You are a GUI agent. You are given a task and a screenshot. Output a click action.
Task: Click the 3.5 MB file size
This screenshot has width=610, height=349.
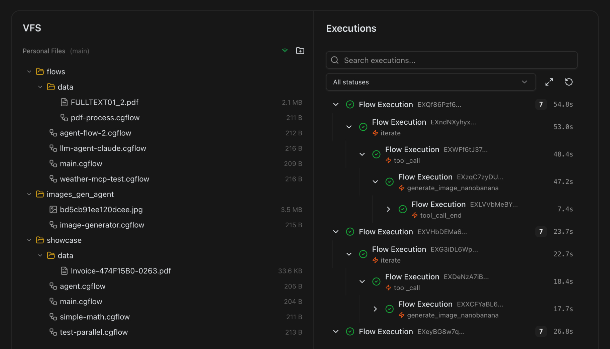pyautogui.click(x=291, y=210)
